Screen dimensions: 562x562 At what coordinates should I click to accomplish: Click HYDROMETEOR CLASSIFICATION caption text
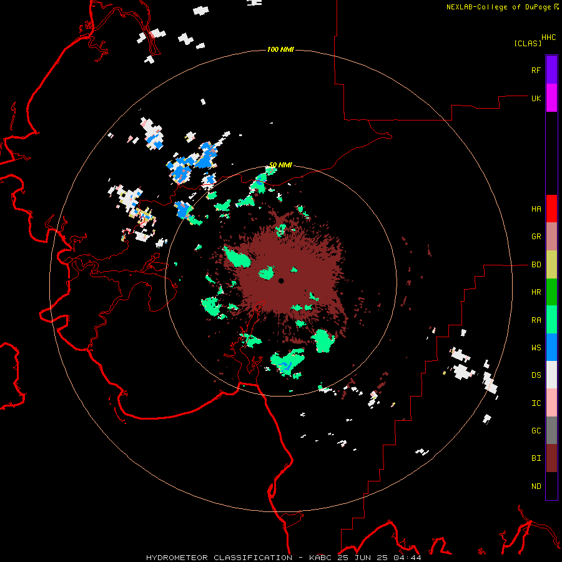[219, 558]
